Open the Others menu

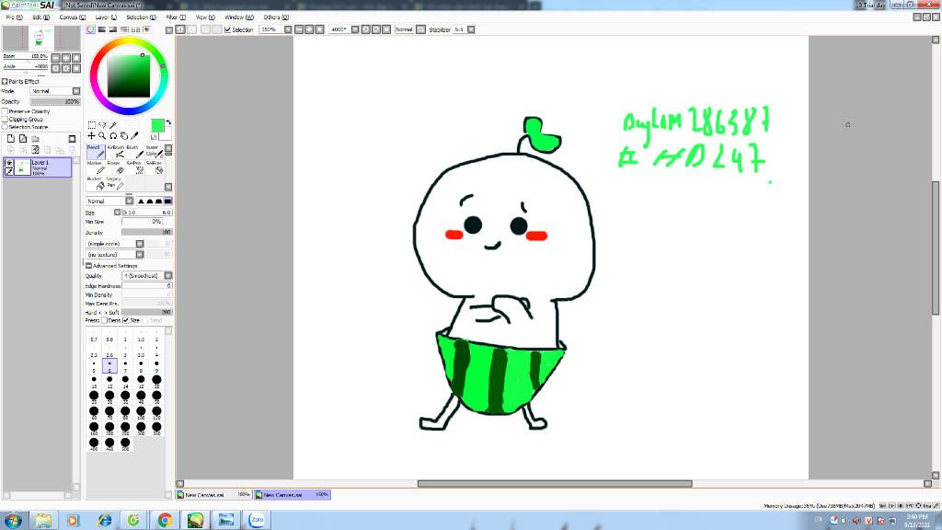click(x=276, y=17)
